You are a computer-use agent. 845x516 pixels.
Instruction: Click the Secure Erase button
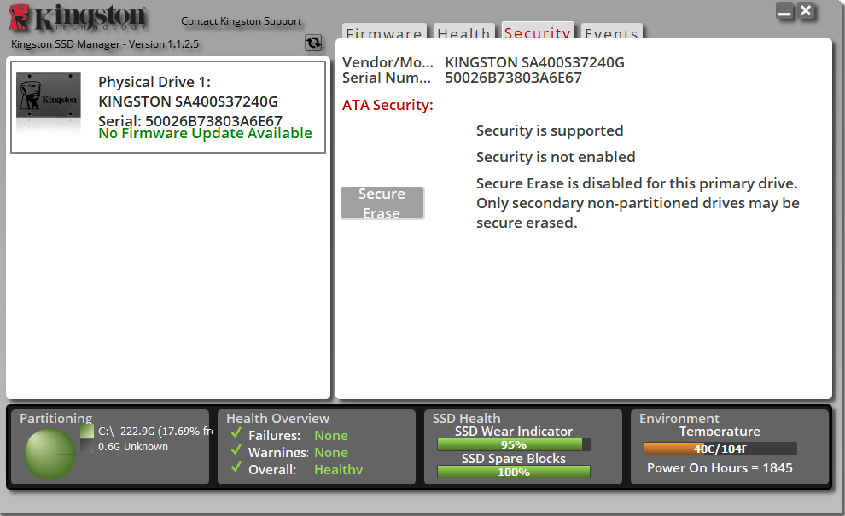(x=382, y=202)
